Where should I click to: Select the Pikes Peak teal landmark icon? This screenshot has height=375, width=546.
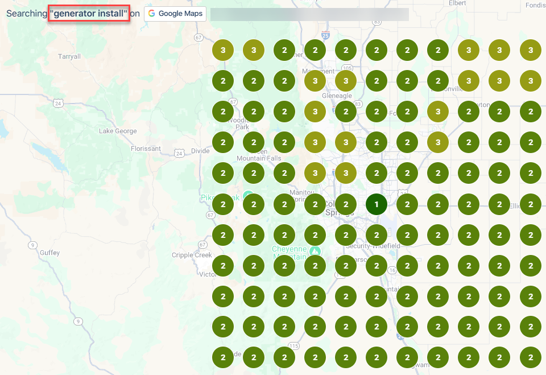[247, 196]
